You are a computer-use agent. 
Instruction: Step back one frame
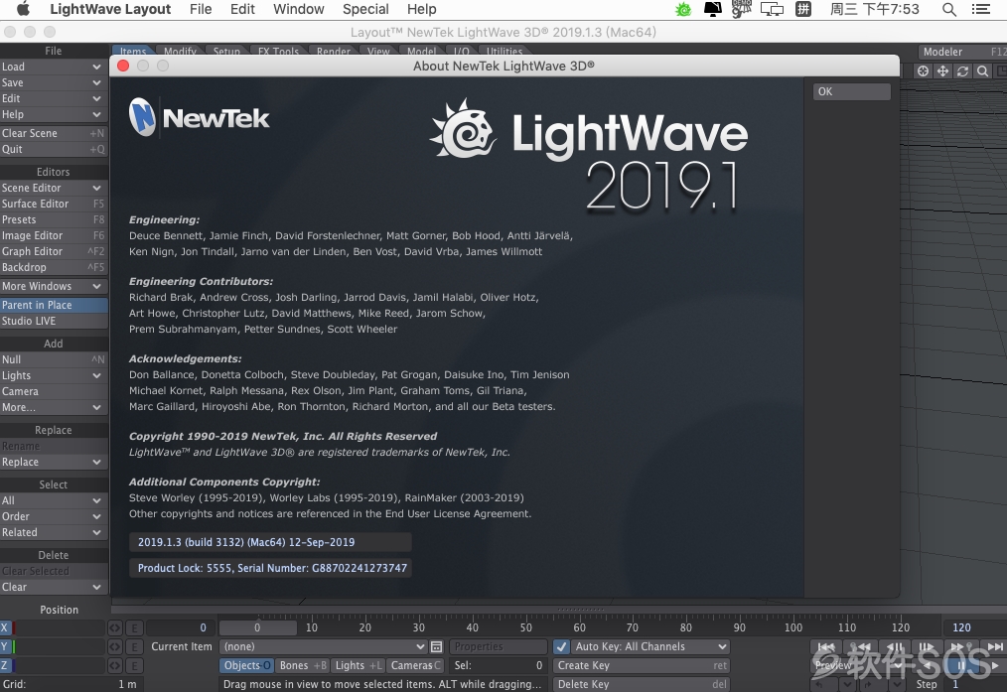[x=895, y=647]
